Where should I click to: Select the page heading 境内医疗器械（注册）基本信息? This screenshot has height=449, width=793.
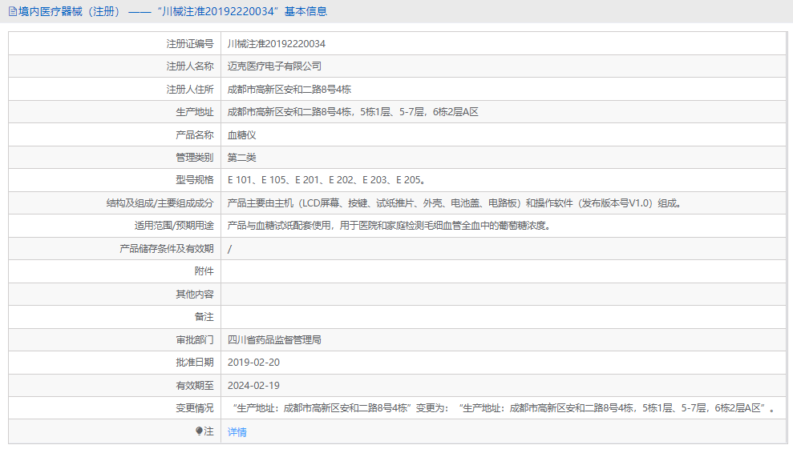(x=172, y=11)
